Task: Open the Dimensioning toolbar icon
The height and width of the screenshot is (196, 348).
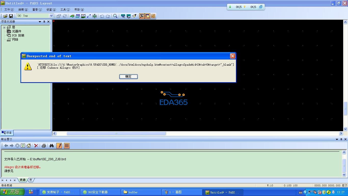Action: point(83,16)
